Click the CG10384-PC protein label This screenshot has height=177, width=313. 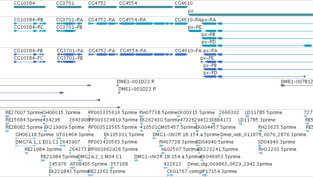tap(28, 58)
